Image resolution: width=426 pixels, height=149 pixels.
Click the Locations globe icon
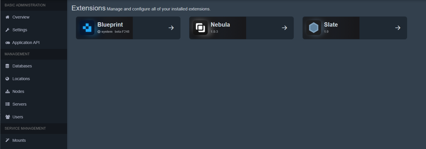click(x=8, y=79)
